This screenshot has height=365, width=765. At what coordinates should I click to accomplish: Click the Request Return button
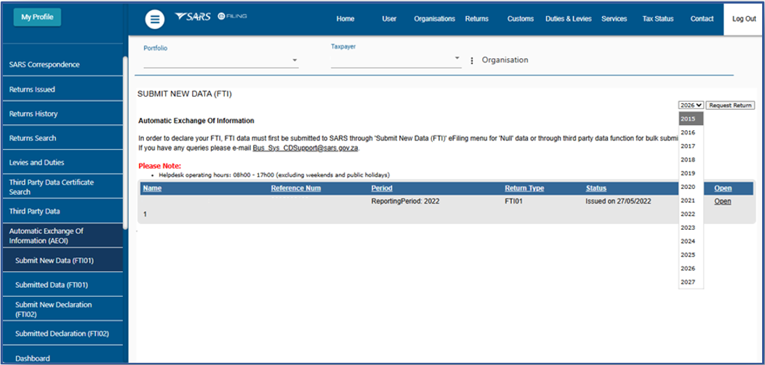click(x=730, y=105)
